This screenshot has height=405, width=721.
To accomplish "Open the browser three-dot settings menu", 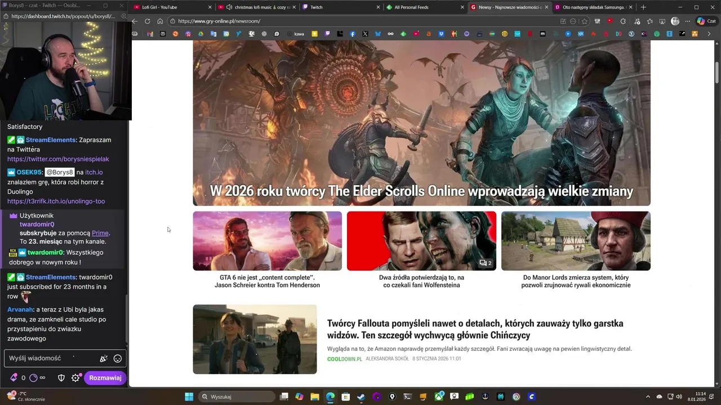I will point(688,21).
